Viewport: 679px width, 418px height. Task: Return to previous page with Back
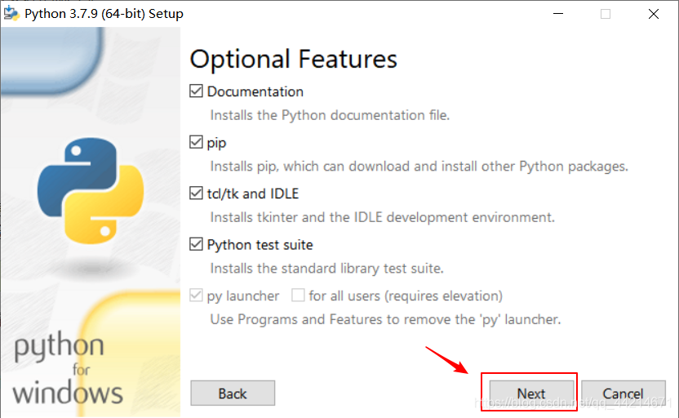tap(233, 394)
